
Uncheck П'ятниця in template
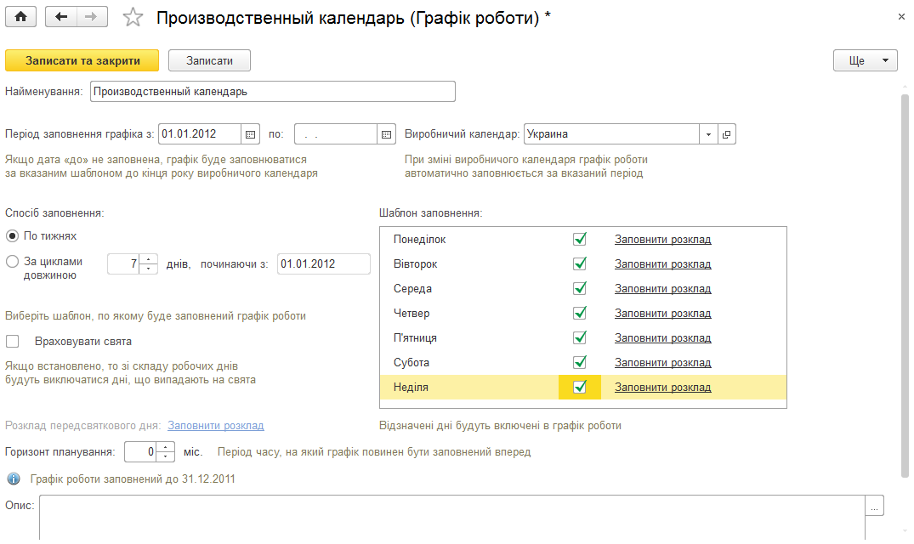[x=579, y=337]
